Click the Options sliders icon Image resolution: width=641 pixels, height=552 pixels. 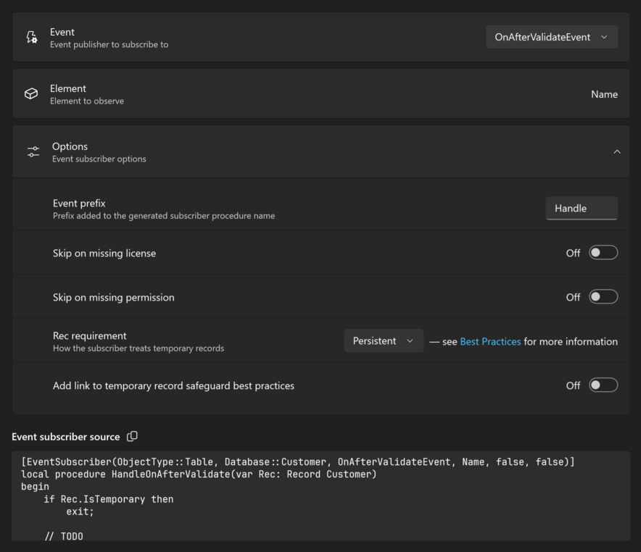click(x=33, y=152)
